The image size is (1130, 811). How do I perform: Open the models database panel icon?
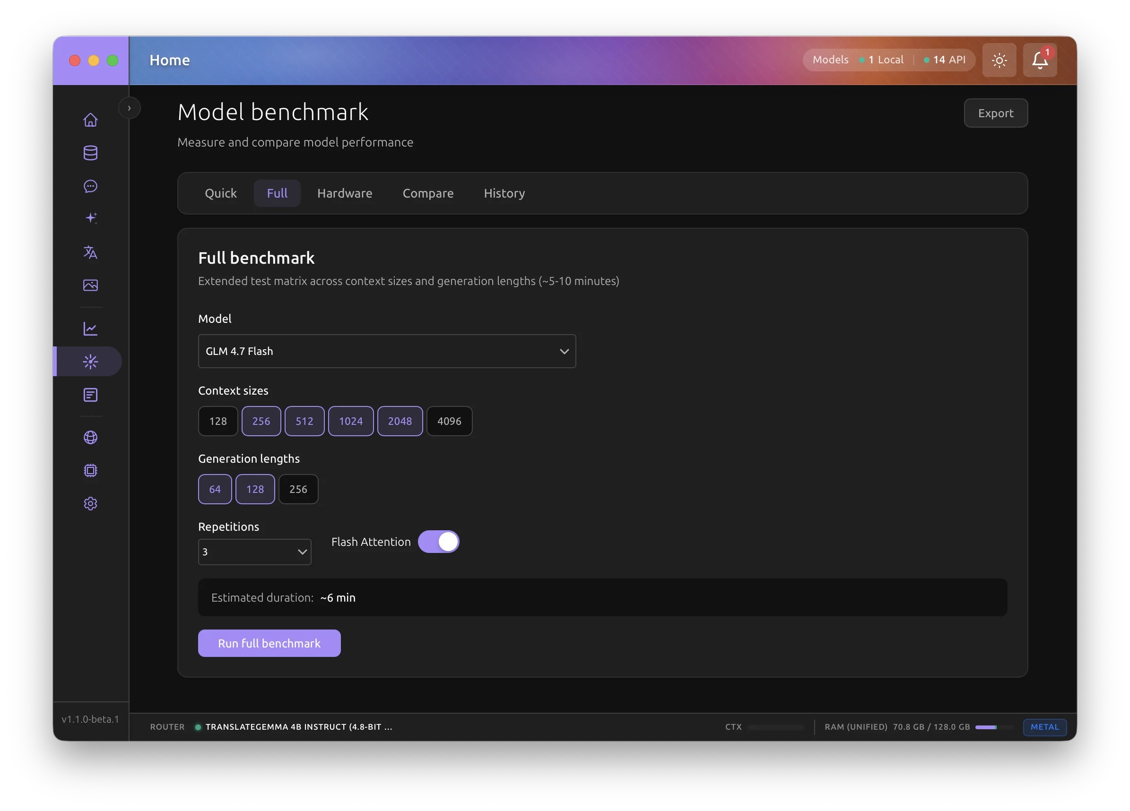(90, 153)
